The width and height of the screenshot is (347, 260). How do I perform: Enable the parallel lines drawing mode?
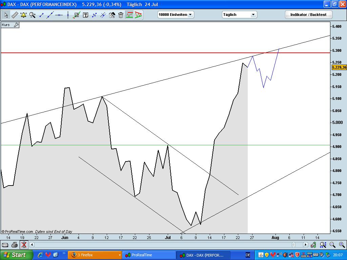103,15
